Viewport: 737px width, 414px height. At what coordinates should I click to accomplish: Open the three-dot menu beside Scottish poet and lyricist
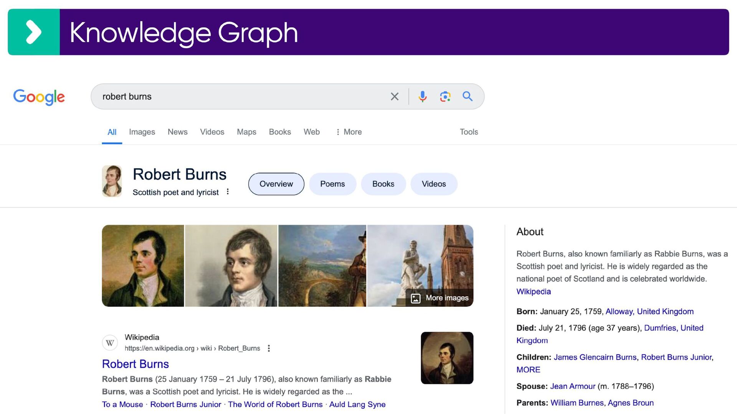tap(228, 192)
